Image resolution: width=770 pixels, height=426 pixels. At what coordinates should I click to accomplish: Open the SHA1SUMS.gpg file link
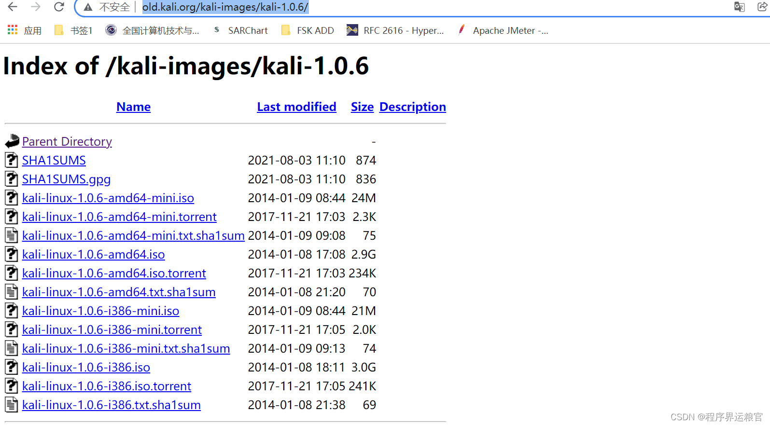(66, 179)
